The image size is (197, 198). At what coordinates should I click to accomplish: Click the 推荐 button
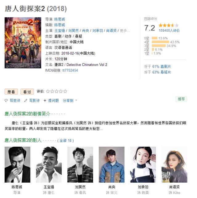tap(181, 99)
